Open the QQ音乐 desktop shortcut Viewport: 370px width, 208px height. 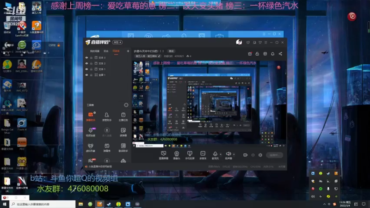pyautogui.click(x=7, y=66)
